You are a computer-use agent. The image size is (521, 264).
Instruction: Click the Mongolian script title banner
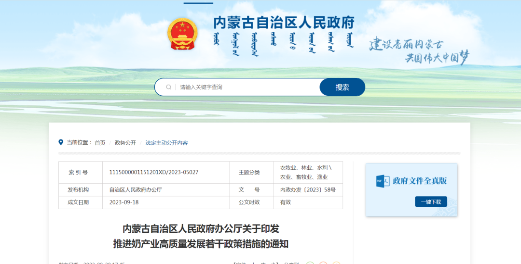coord(284,44)
